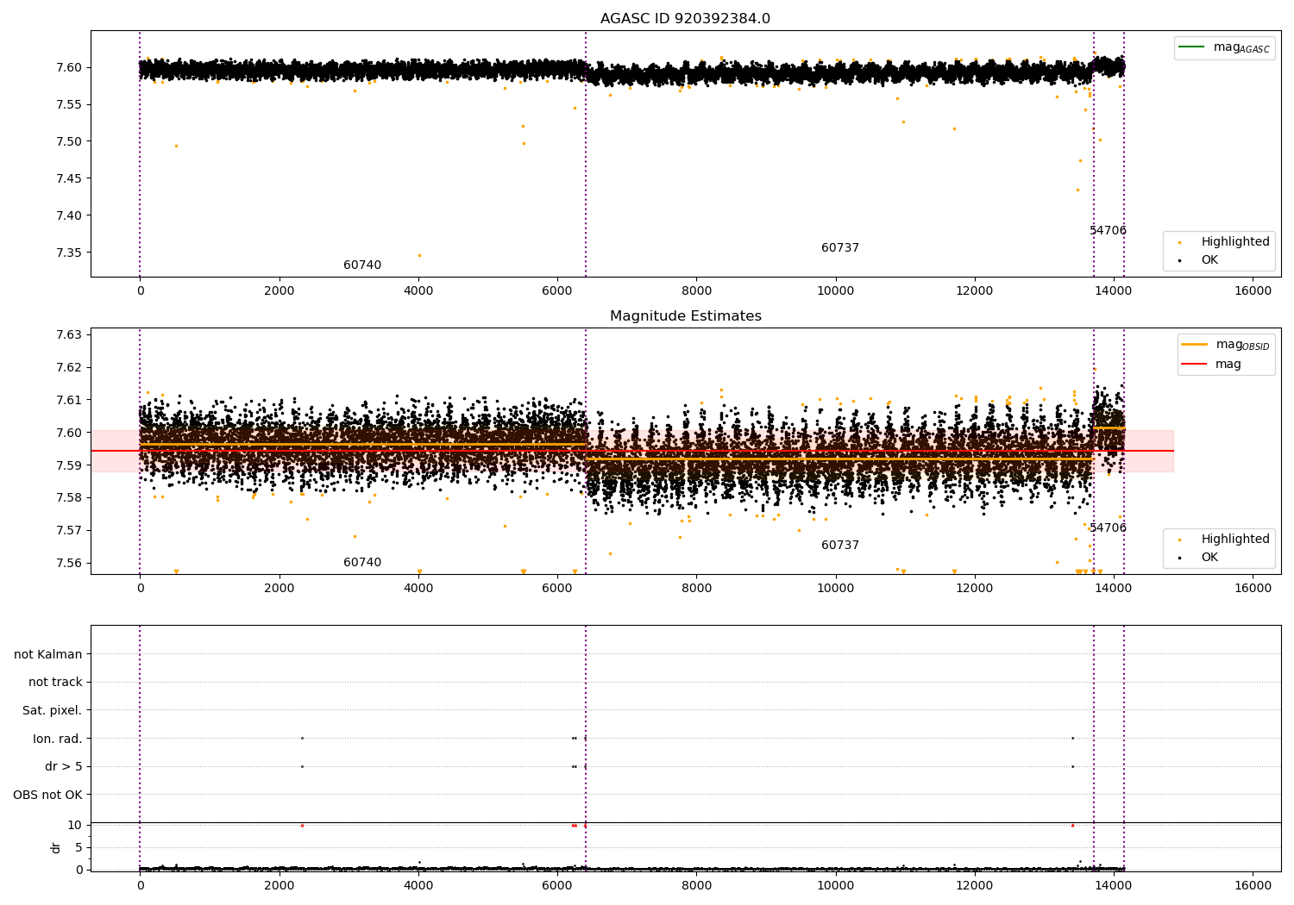The width and height of the screenshot is (1294, 905).
Task: Select 'OK' in the Magnitude Estimates legend
Action: click(x=1209, y=558)
